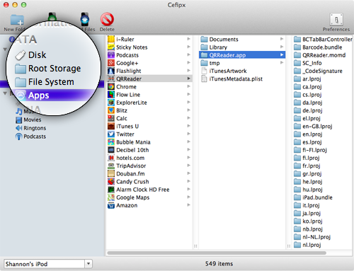Click the Decibel 10th app icon

[111, 150]
